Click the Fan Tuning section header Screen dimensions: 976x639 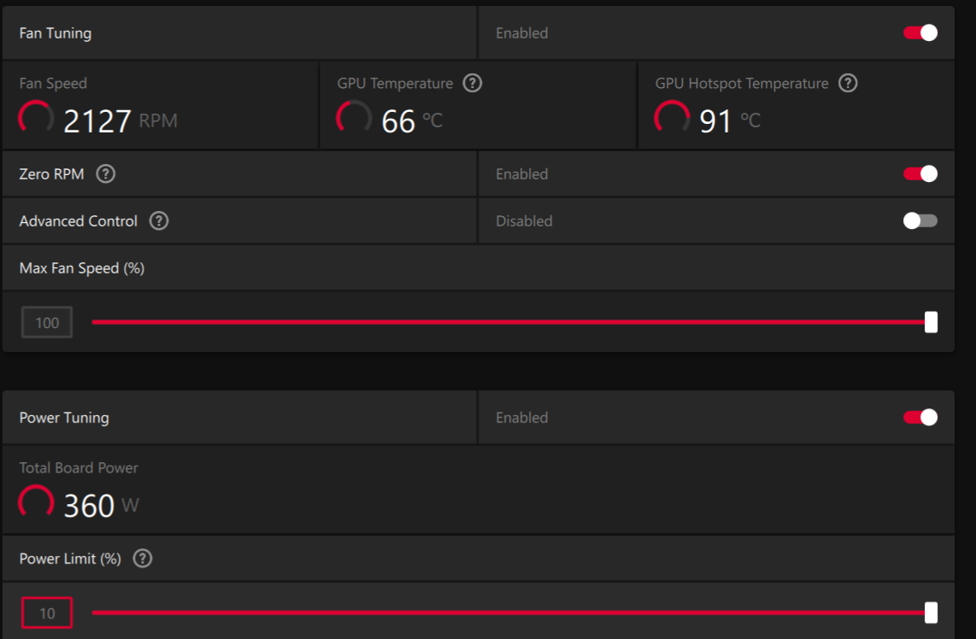56,33
